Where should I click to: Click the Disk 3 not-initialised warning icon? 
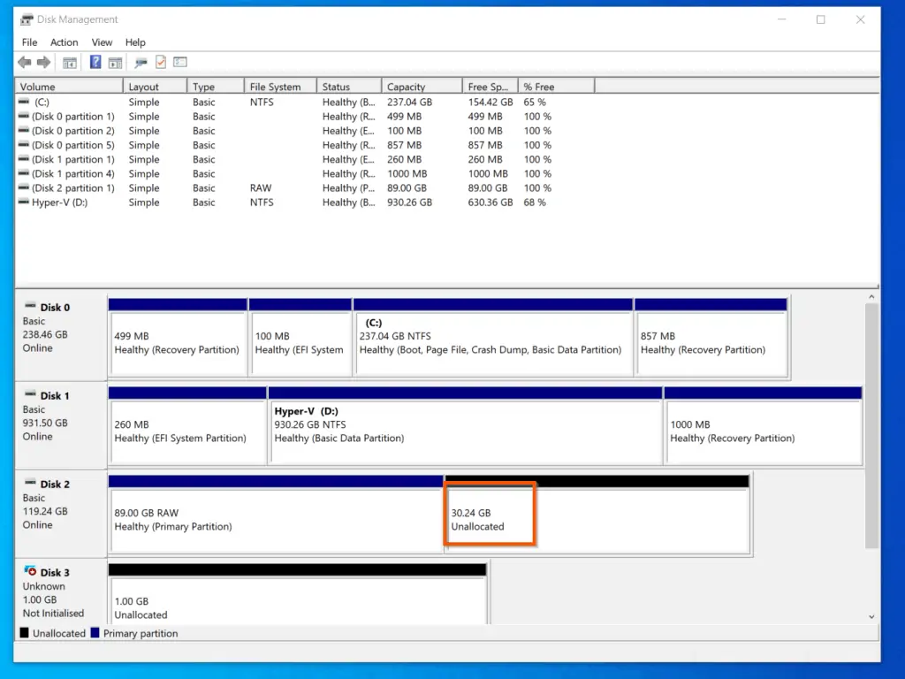point(30,571)
